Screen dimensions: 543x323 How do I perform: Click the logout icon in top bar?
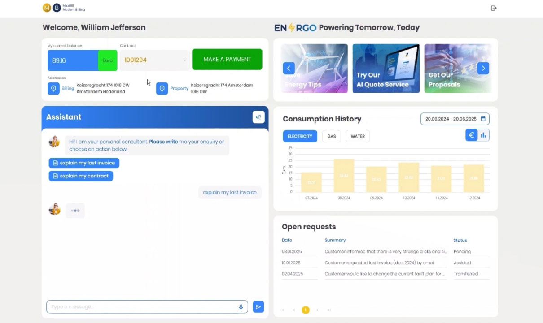click(x=494, y=8)
